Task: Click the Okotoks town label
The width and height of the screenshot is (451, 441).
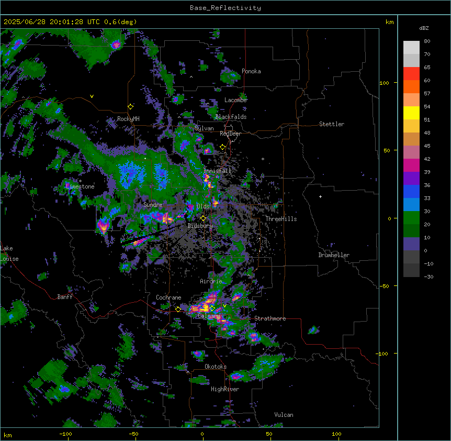Action: [216, 367]
